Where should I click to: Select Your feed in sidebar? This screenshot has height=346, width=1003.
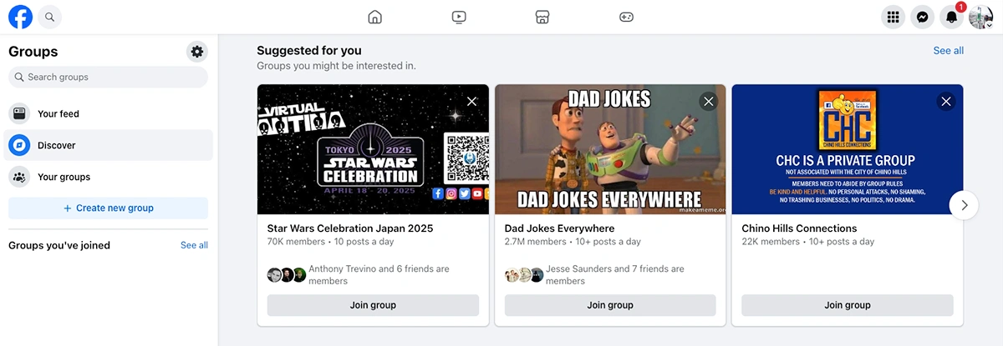58,113
